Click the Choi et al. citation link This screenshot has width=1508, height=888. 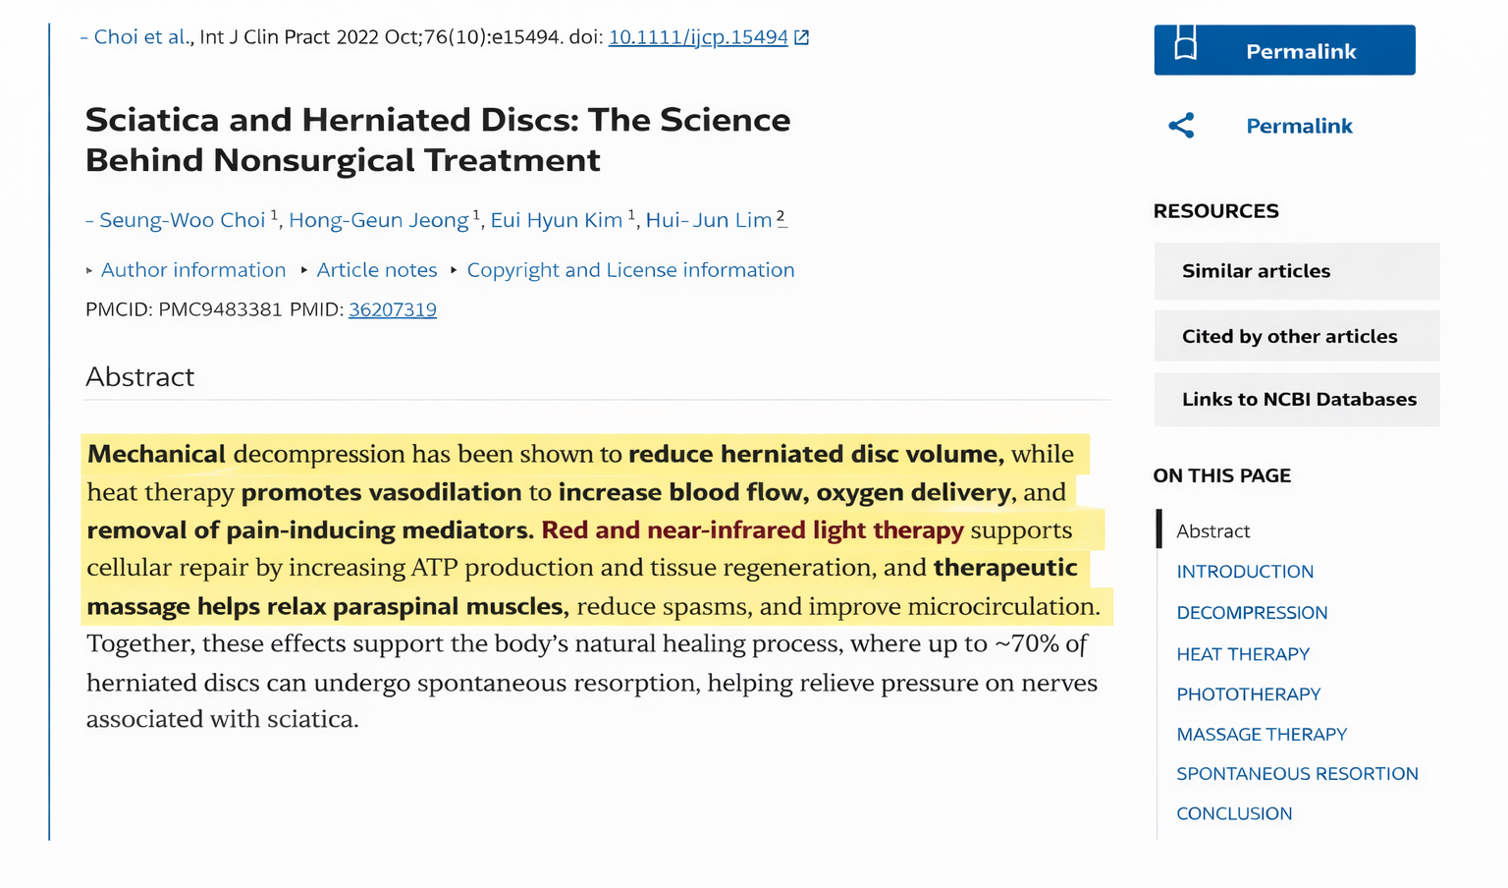(141, 37)
